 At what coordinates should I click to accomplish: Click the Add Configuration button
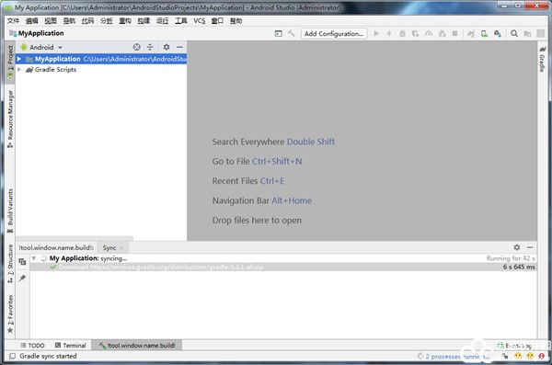(x=334, y=34)
